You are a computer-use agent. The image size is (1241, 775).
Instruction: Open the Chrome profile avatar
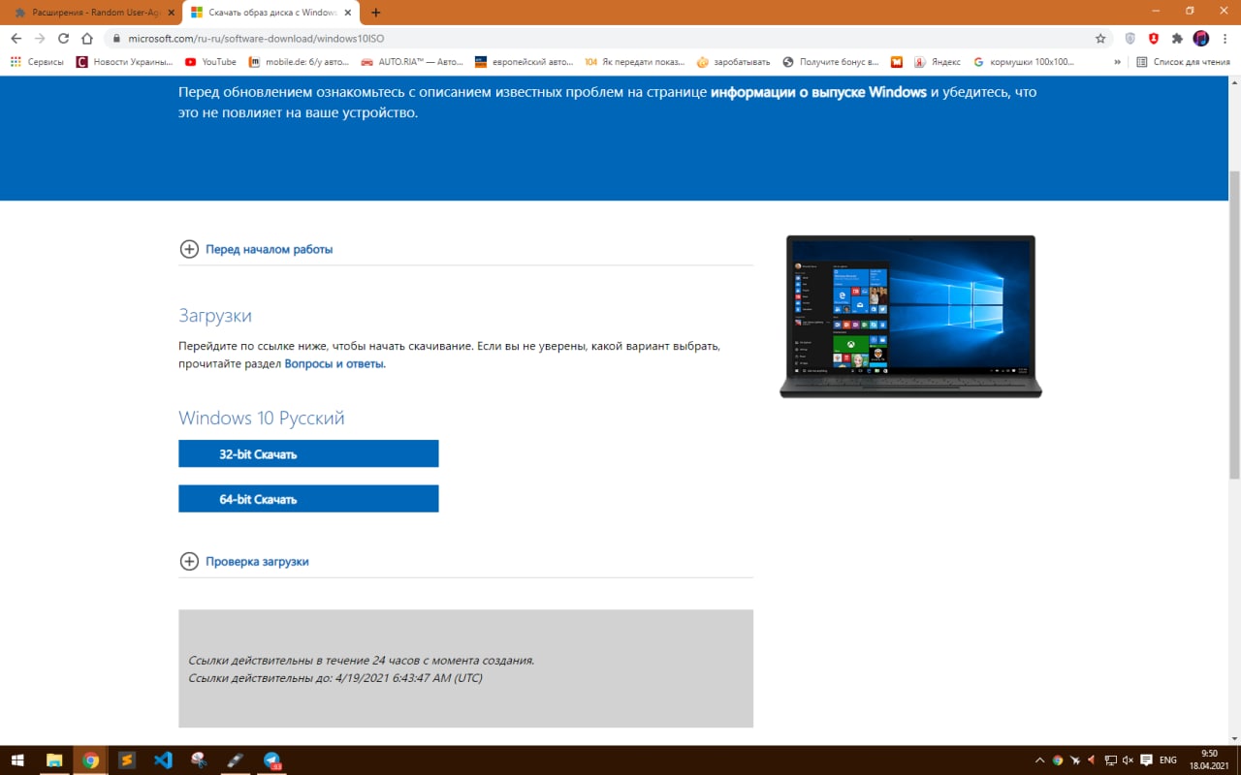pos(1201,39)
